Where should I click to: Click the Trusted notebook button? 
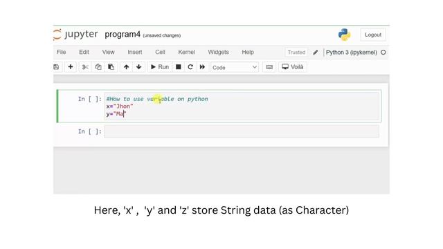click(296, 53)
